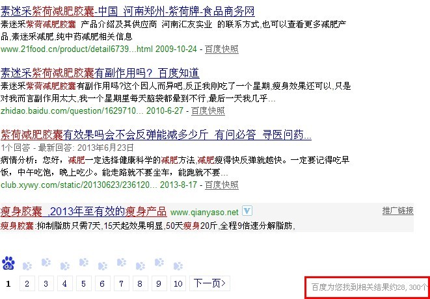Go to results page 8
Image resolution: width=430 pixels, height=299 pixels.
pos(141,283)
